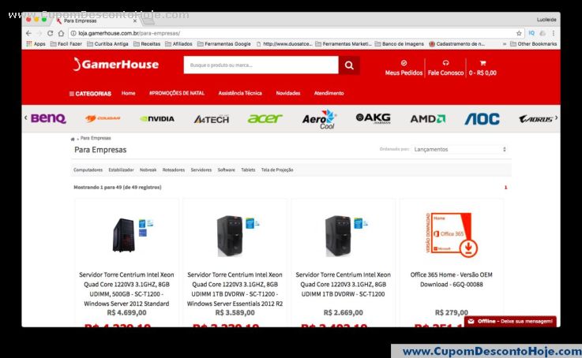This screenshot has height=358, width=582.
Task: Select the Cougar brand logo
Action: 103,118
